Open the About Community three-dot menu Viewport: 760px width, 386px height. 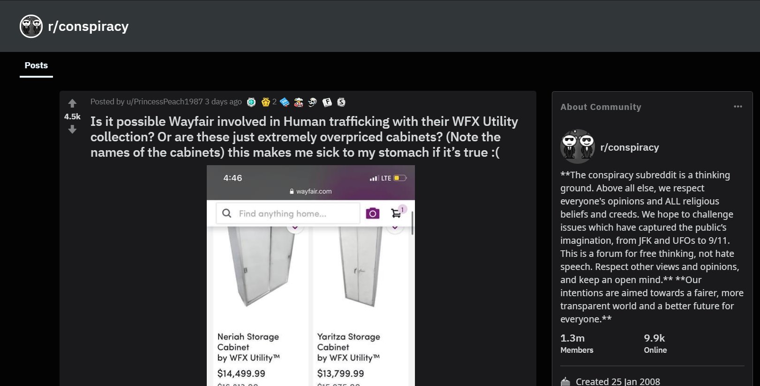pos(738,107)
